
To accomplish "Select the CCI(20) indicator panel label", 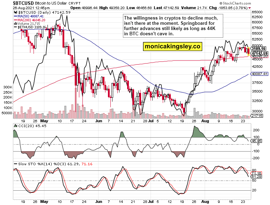I will coord(22,125).
